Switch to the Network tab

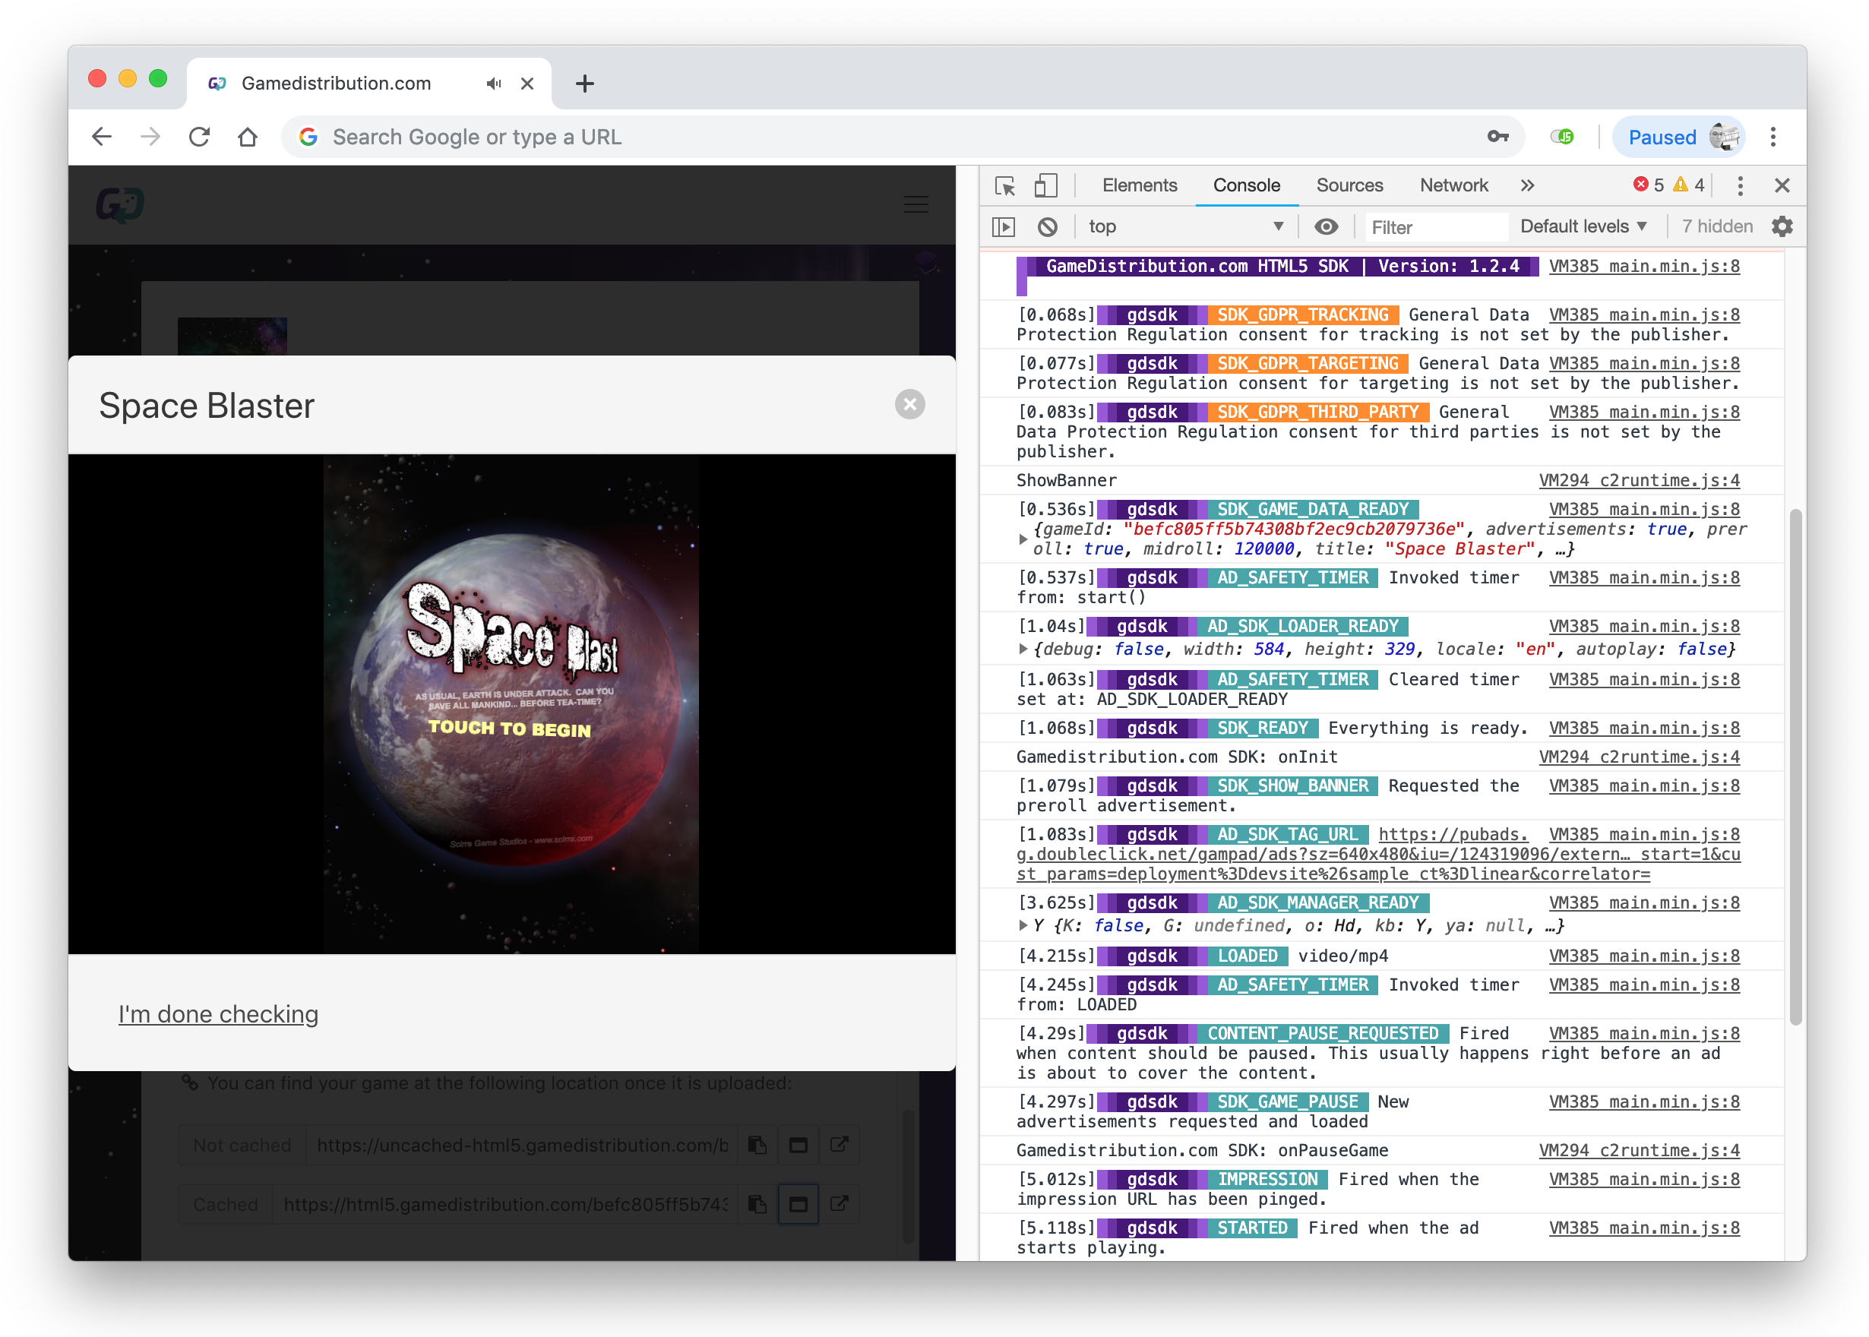click(x=1453, y=185)
